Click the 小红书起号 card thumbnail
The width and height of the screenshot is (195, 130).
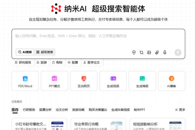click(x=57, y=126)
